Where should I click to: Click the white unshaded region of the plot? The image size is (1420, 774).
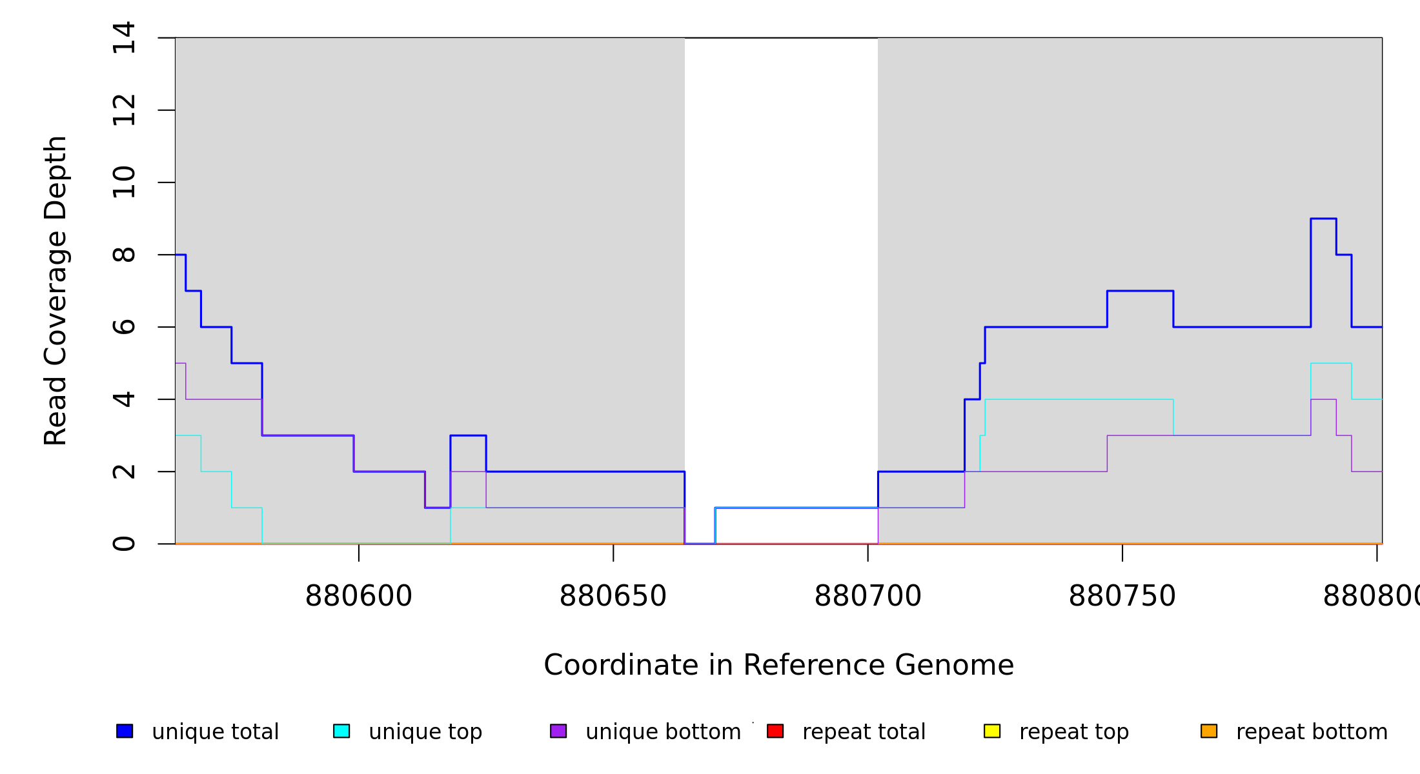(781, 258)
